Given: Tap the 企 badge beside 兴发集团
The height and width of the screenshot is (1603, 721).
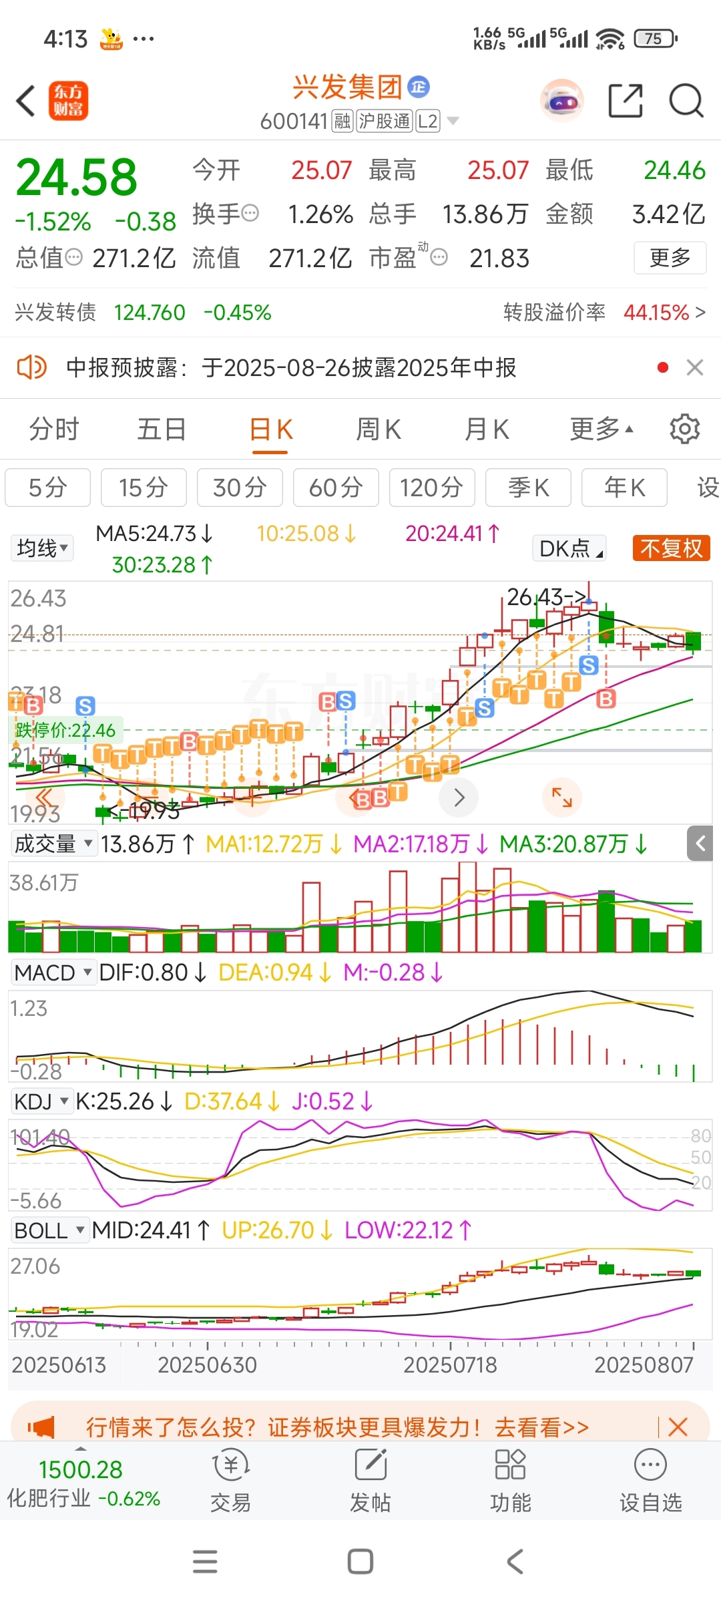Looking at the screenshot, I should click(419, 87).
